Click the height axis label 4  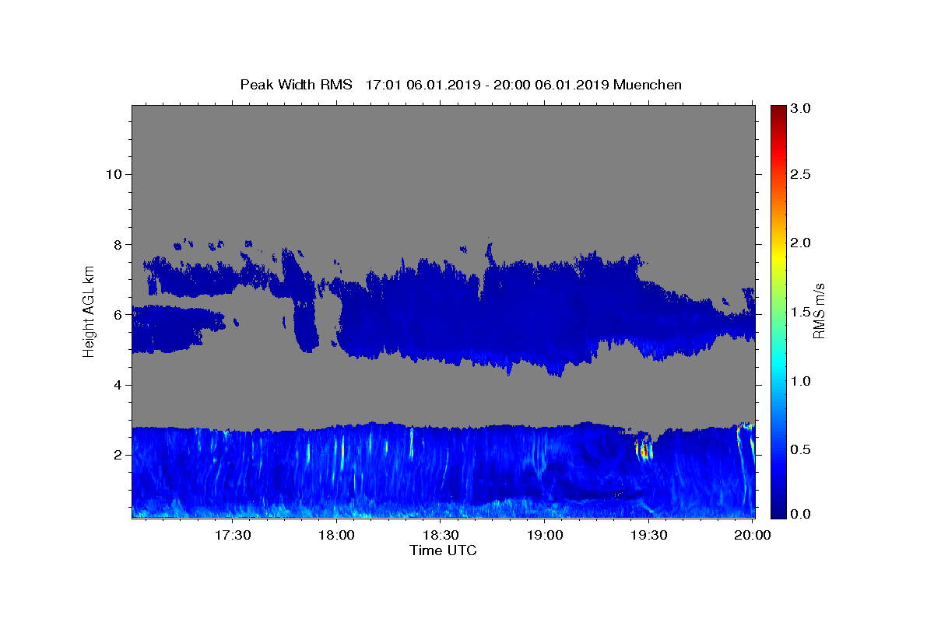click(118, 385)
